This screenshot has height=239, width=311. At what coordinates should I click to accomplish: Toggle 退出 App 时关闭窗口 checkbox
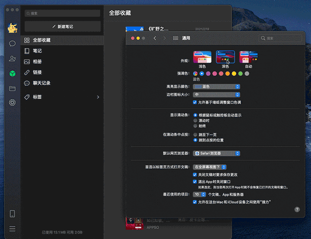tap(195, 181)
